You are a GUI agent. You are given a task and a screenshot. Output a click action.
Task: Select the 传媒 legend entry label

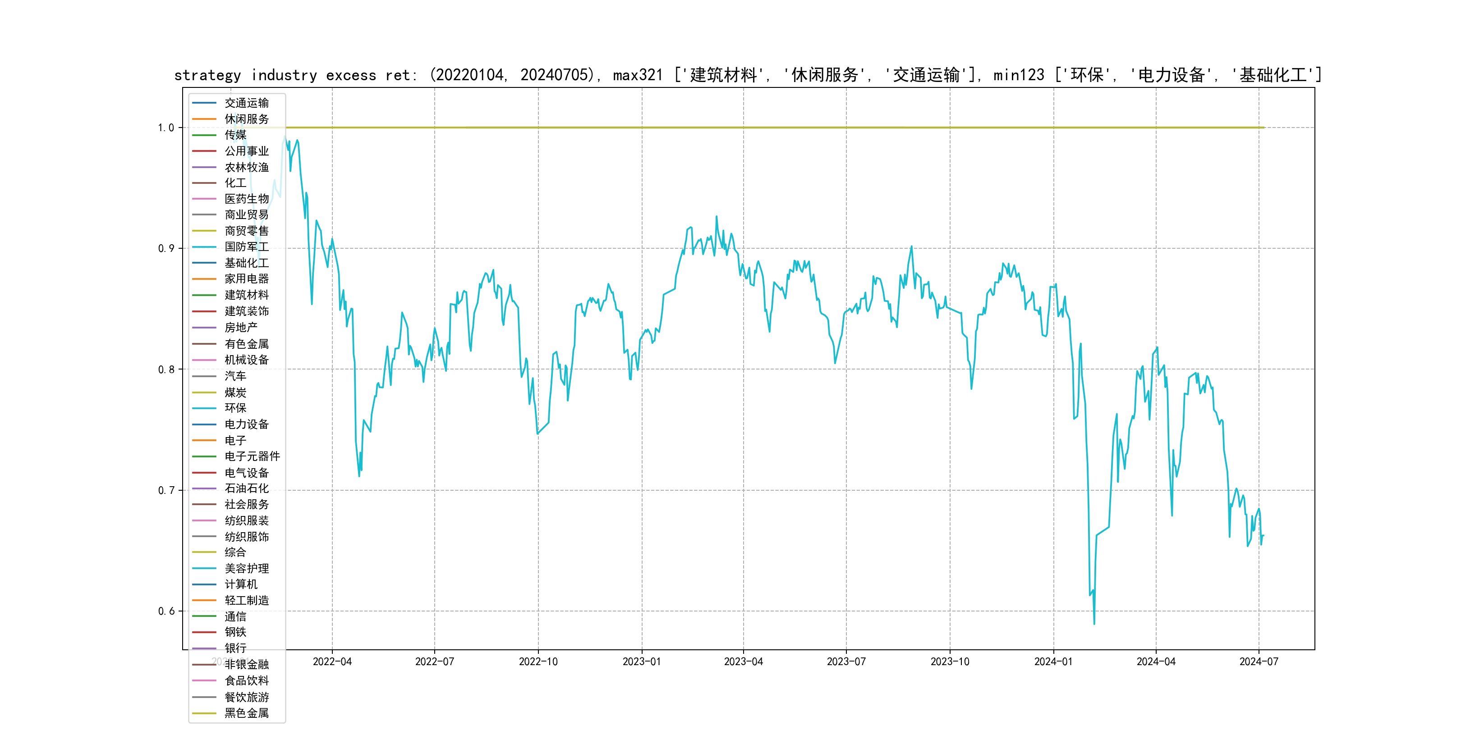coord(235,135)
